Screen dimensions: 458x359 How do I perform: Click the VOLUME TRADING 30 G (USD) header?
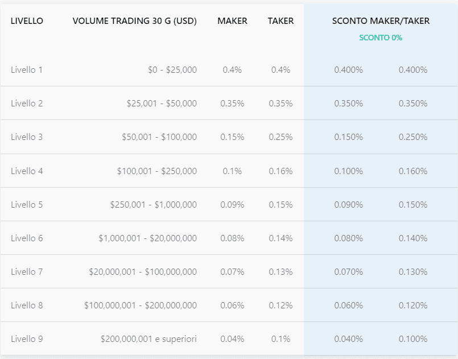135,21
